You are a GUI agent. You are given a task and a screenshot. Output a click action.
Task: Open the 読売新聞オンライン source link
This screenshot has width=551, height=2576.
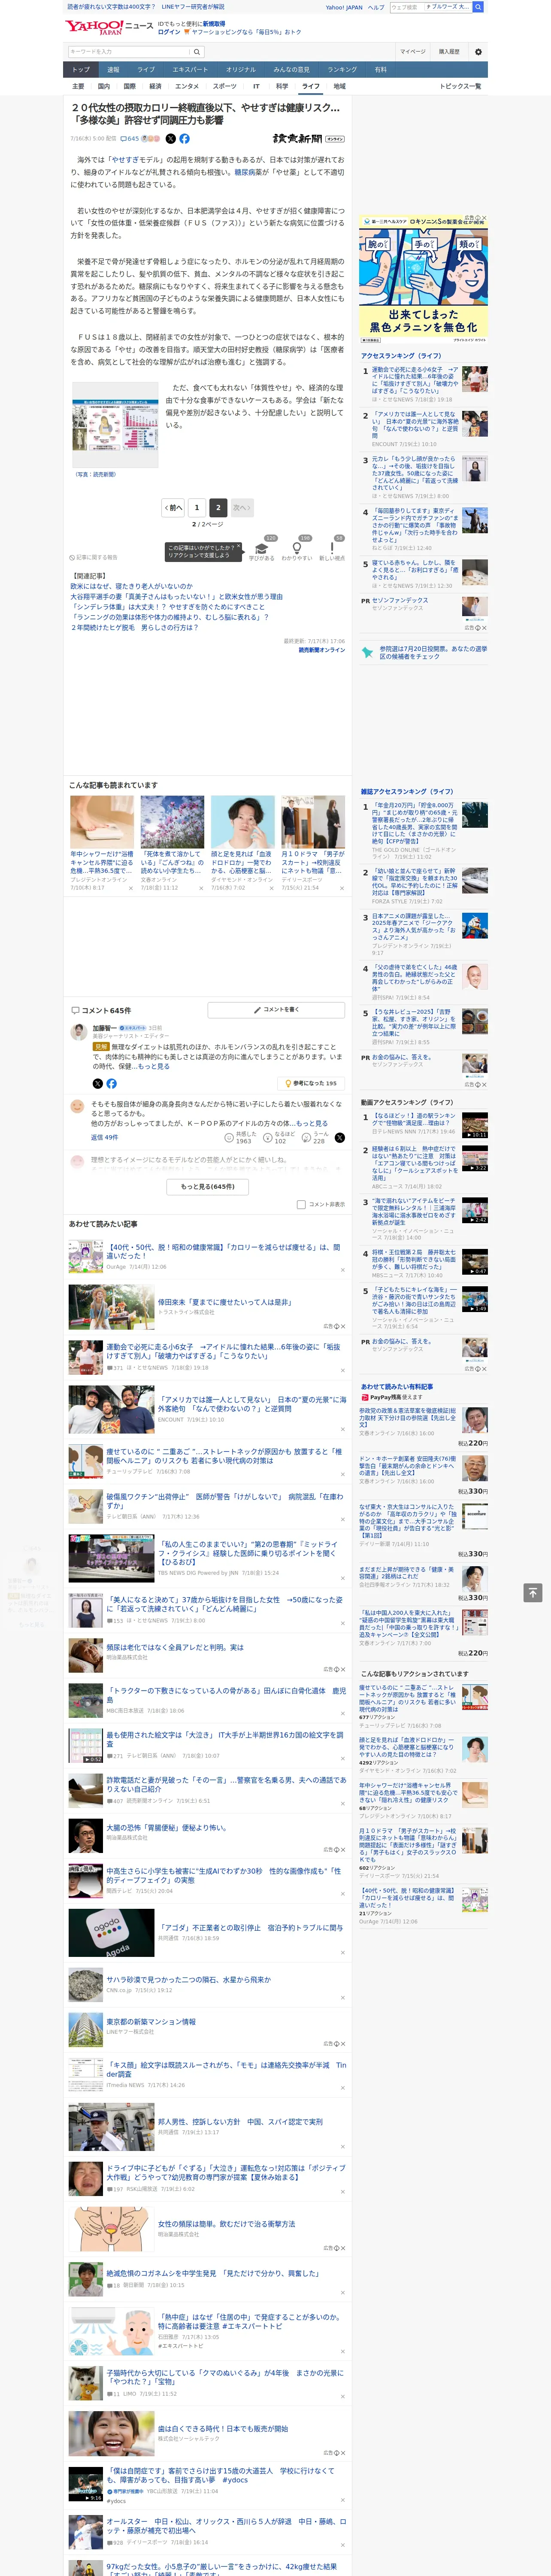tap(321, 650)
